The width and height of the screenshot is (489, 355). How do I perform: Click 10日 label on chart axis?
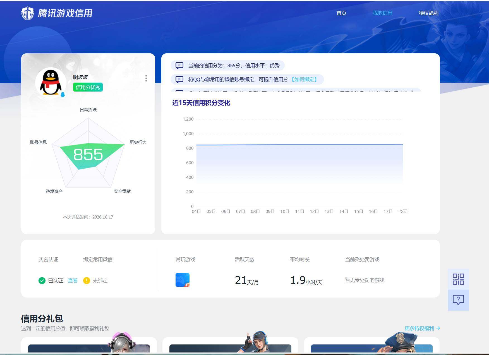point(285,212)
